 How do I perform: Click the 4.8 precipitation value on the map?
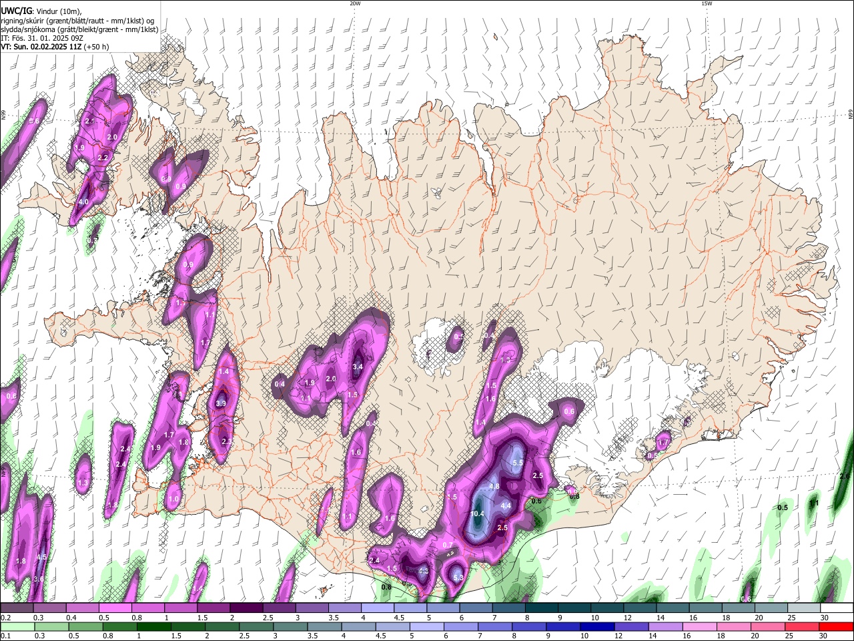pyautogui.click(x=494, y=486)
